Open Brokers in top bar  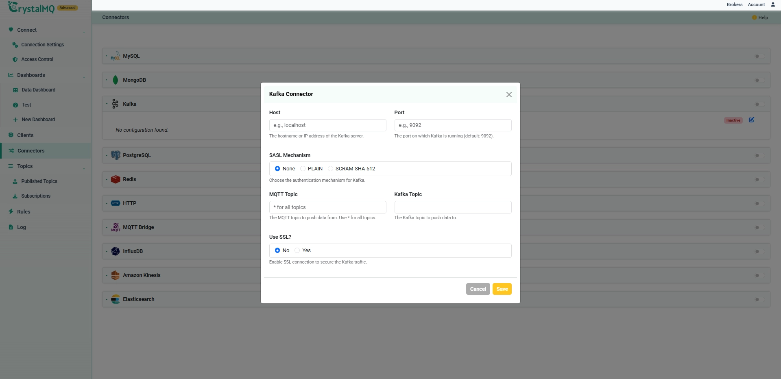[735, 4]
